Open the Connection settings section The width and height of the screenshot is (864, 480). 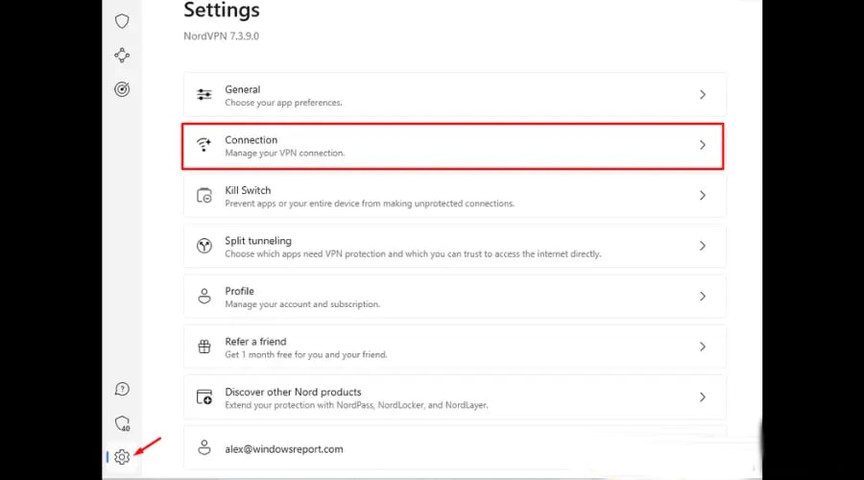(x=453, y=146)
